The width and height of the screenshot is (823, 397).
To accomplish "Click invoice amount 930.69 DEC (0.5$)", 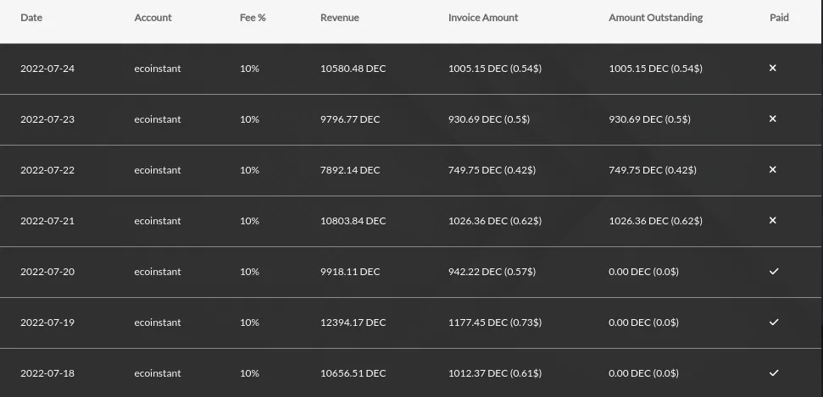I will (489, 119).
